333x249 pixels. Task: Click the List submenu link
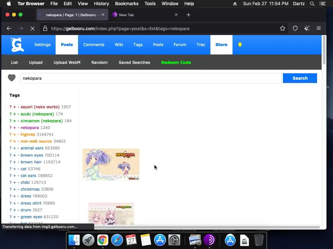(x=14, y=63)
